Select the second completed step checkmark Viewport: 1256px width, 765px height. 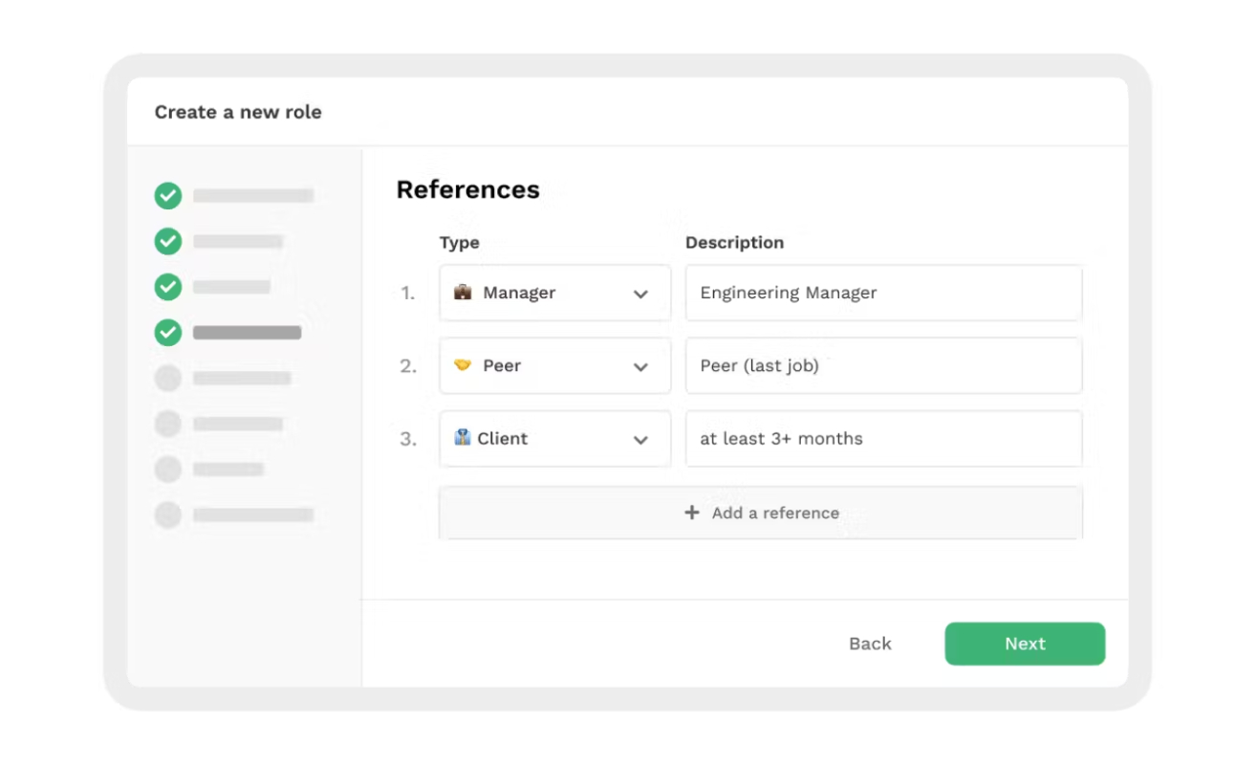coord(168,241)
